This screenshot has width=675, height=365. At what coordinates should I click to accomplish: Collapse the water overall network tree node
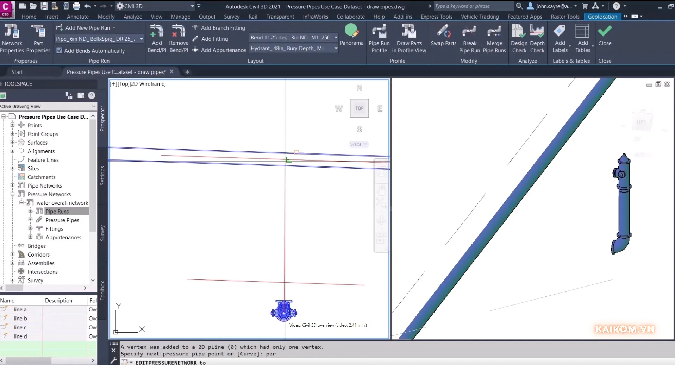(x=21, y=202)
